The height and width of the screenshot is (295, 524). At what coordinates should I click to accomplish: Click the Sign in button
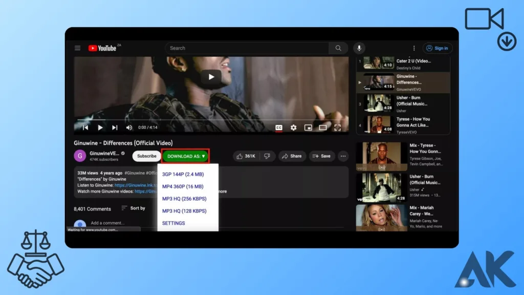[x=438, y=48]
